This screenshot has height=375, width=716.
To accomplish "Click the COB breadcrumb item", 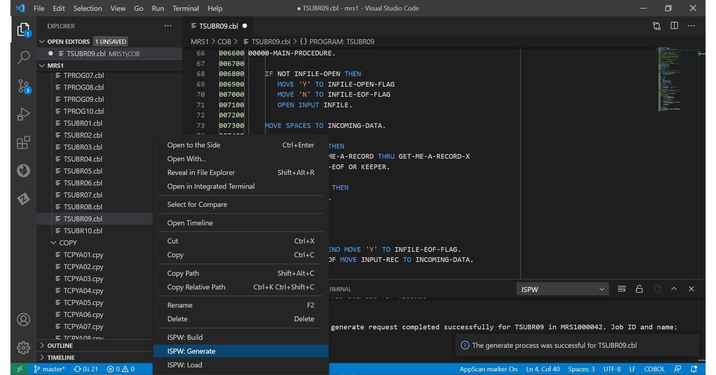I will (225, 41).
